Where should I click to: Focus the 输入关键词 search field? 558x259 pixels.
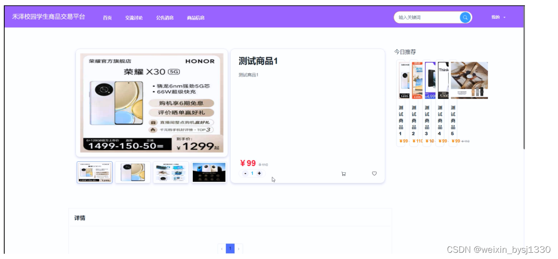427,17
